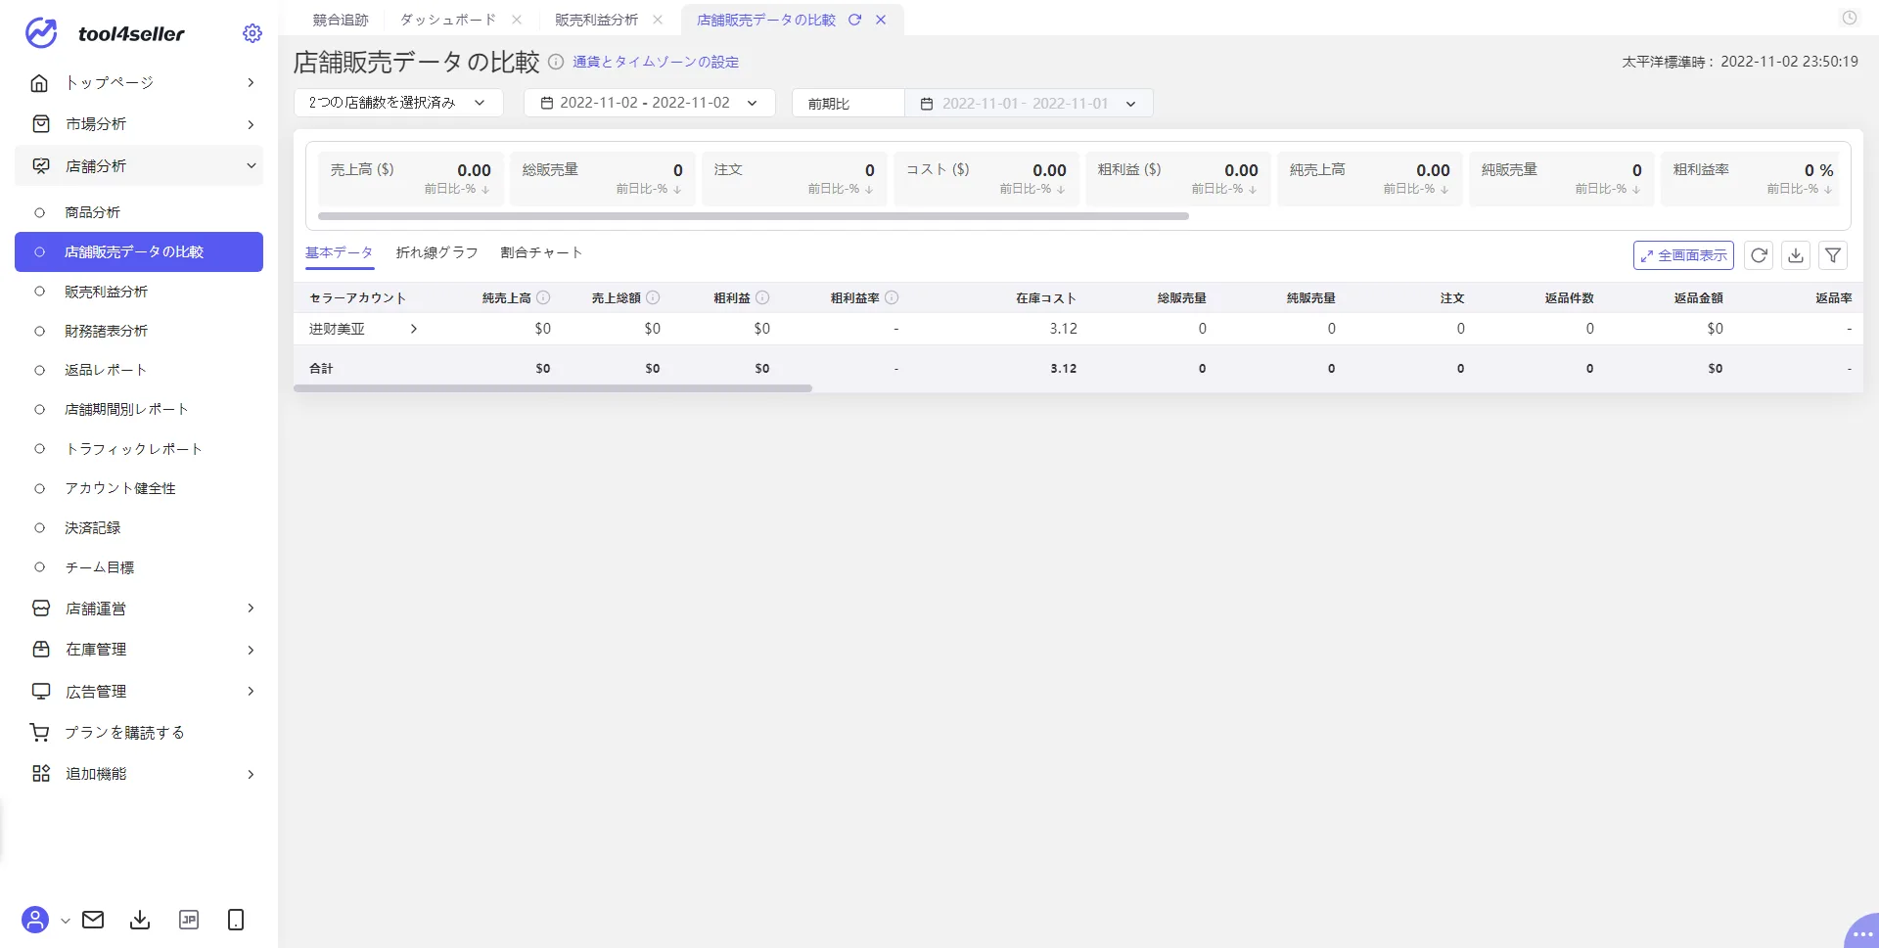The image size is (1879, 948).
Task: Click info icon next to 売上総額 column
Action: (x=653, y=297)
